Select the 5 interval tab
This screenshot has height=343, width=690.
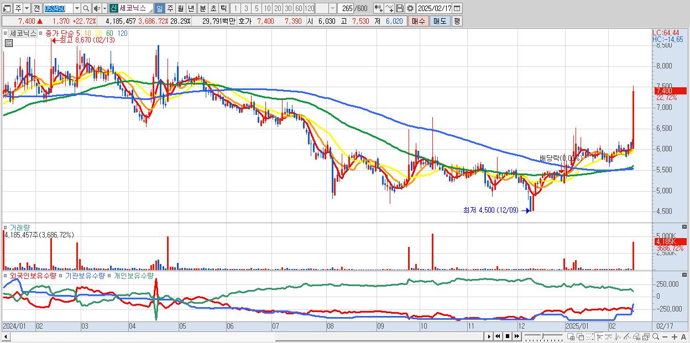pyautogui.click(x=257, y=8)
